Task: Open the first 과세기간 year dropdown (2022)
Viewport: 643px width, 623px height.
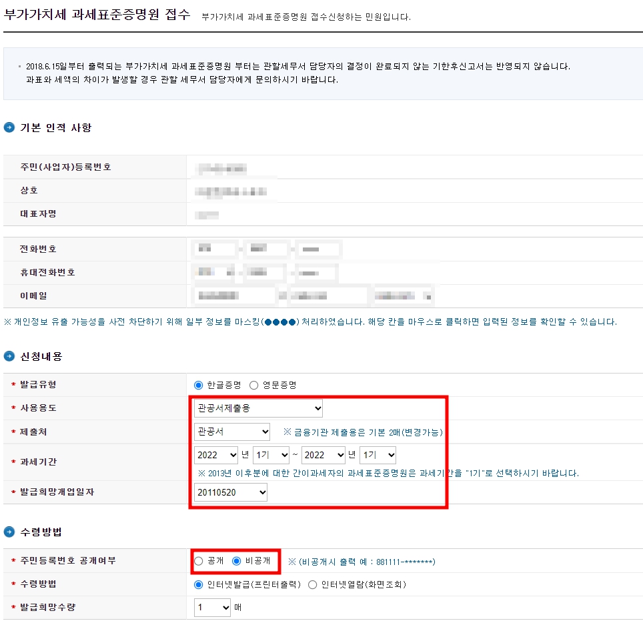Action: (215, 454)
